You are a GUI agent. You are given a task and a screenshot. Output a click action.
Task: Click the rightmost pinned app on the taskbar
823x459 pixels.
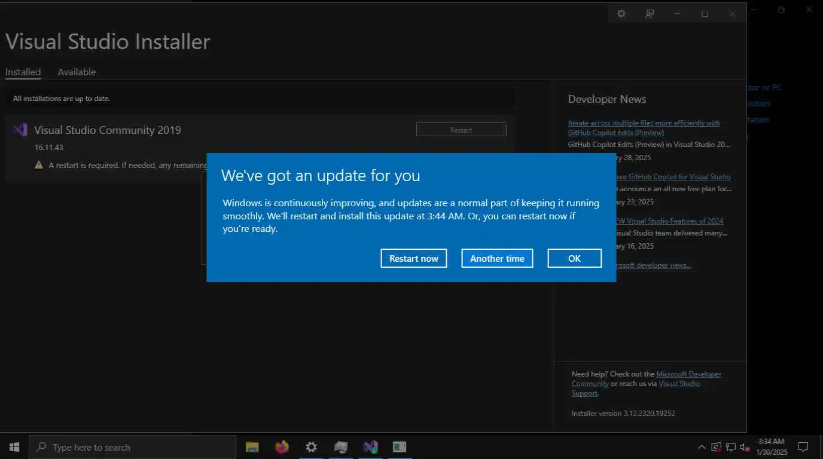click(400, 447)
